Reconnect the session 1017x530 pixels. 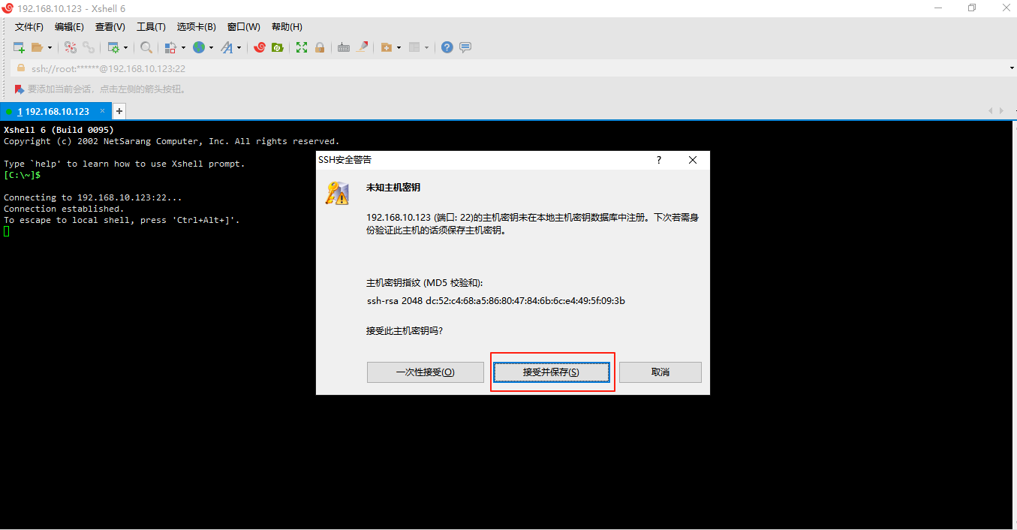[x=88, y=47]
